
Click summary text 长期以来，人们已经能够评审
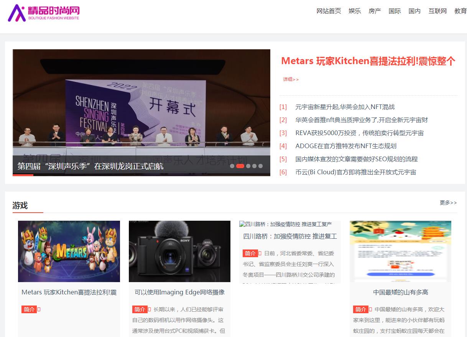click(188, 309)
